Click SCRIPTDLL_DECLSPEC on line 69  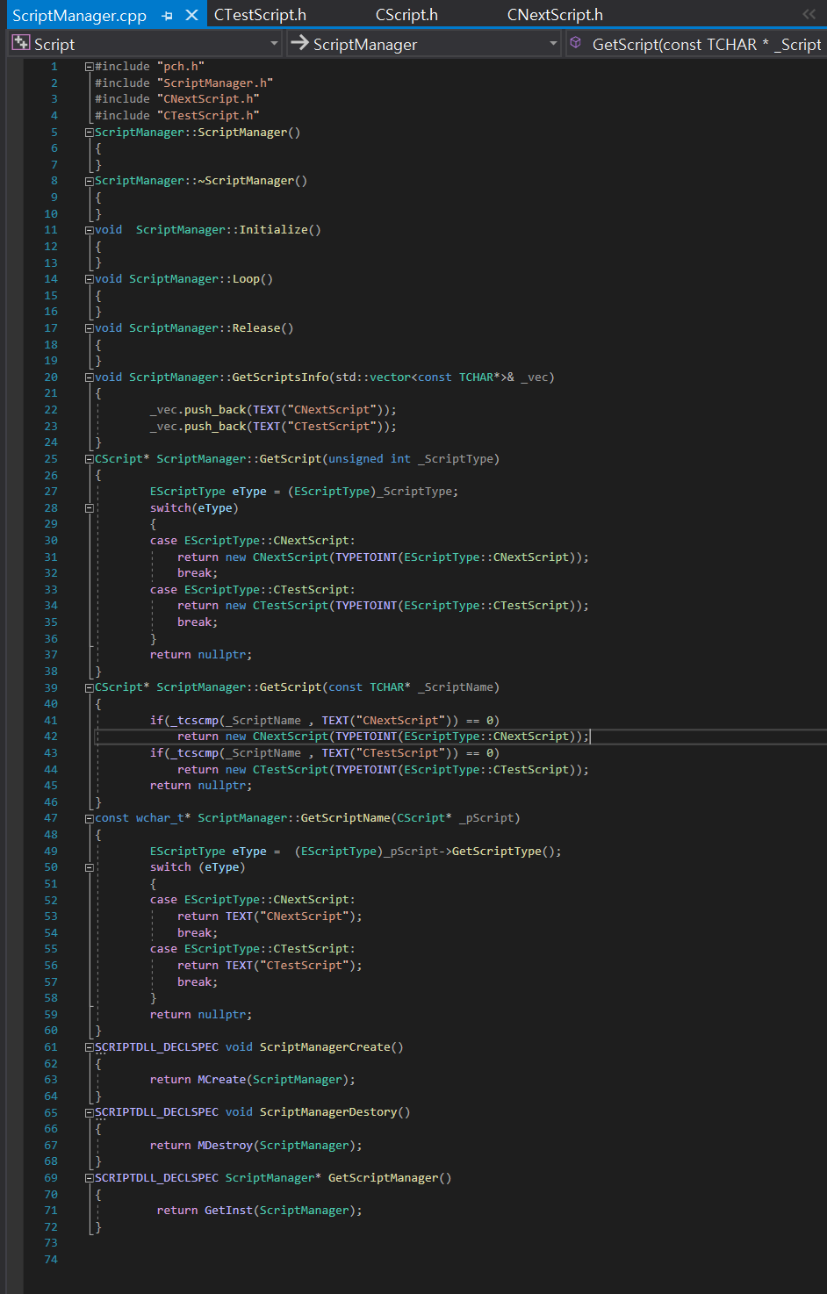coord(156,1178)
